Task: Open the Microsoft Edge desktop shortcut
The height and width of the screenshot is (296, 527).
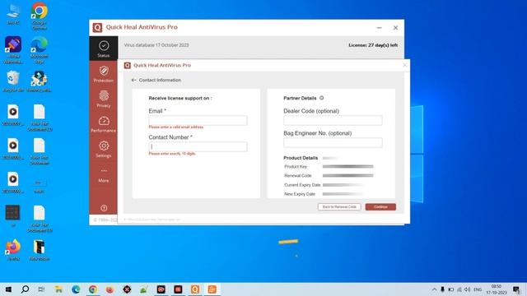Action: (40, 49)
